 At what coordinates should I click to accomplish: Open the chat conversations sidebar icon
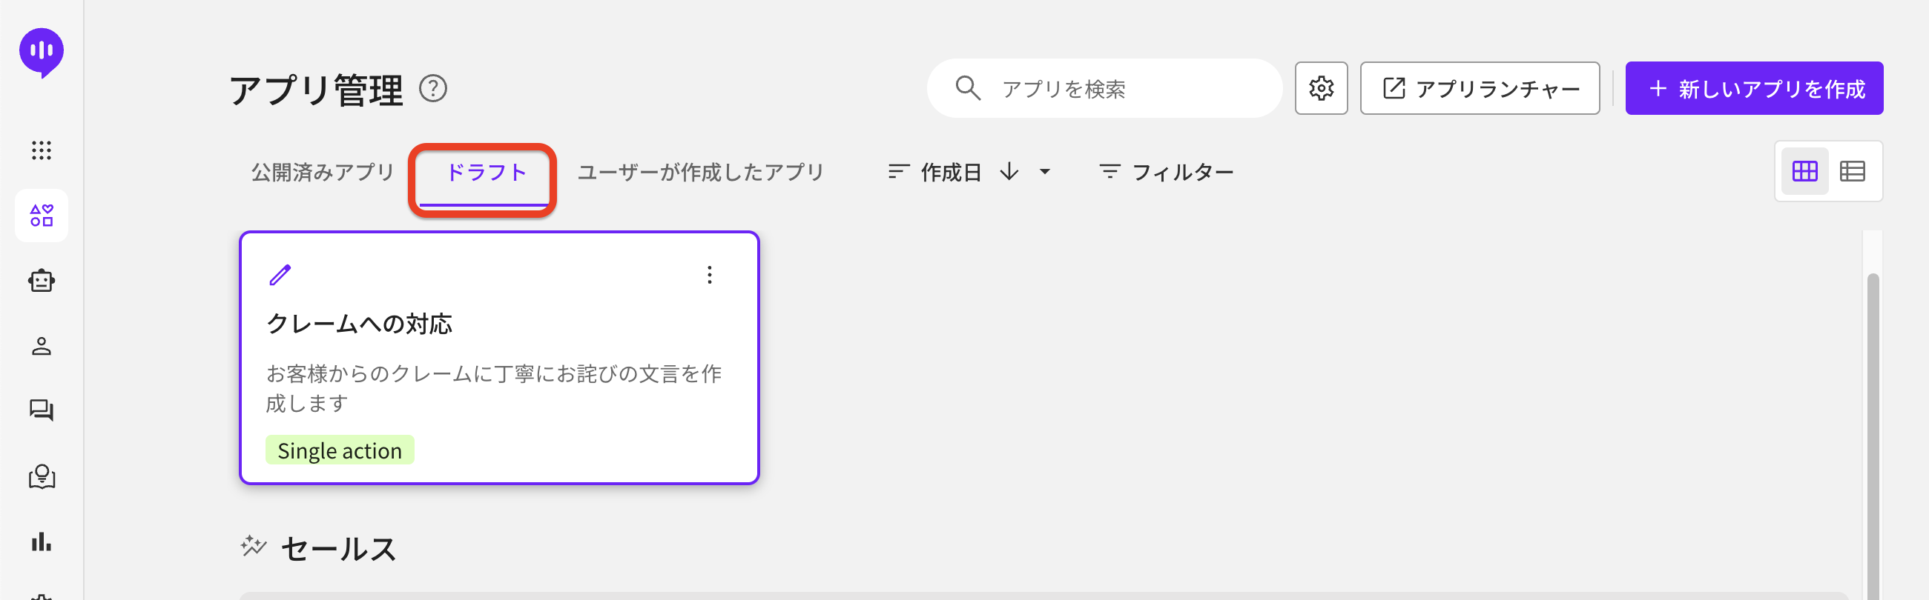click(x=42, y=410)
